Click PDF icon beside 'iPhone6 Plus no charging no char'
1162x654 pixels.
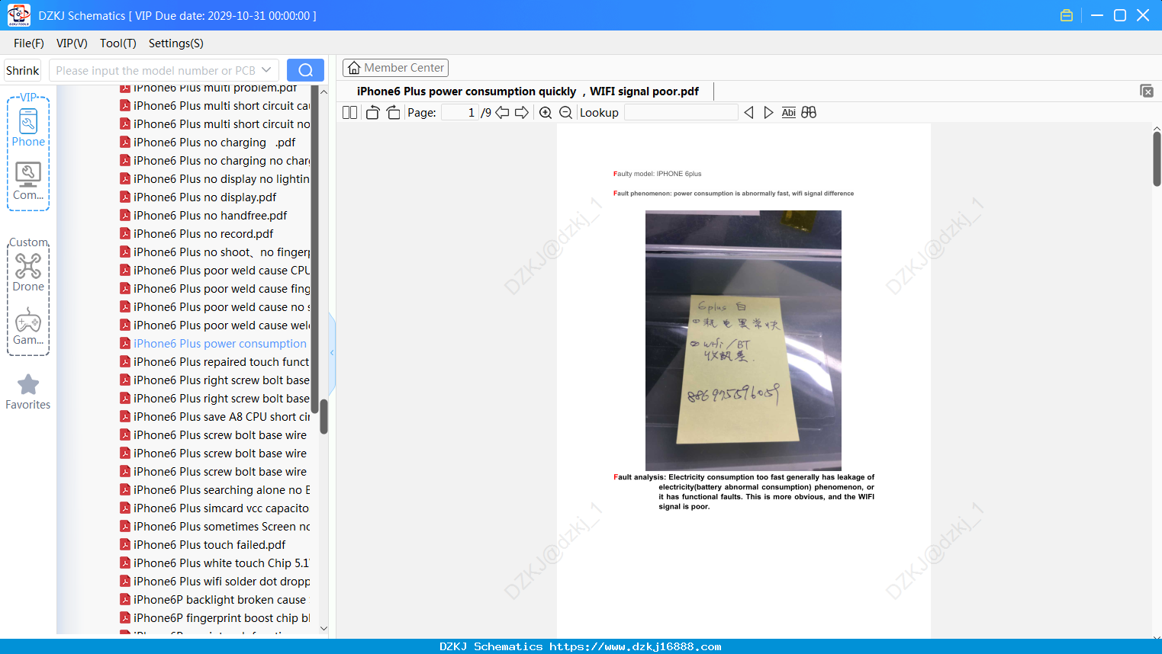pyautogui.click(x=125, y=160)
